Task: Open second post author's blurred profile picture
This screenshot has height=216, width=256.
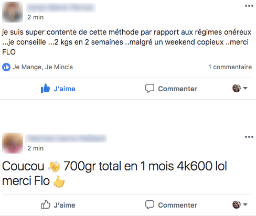Action: (13, 143)
